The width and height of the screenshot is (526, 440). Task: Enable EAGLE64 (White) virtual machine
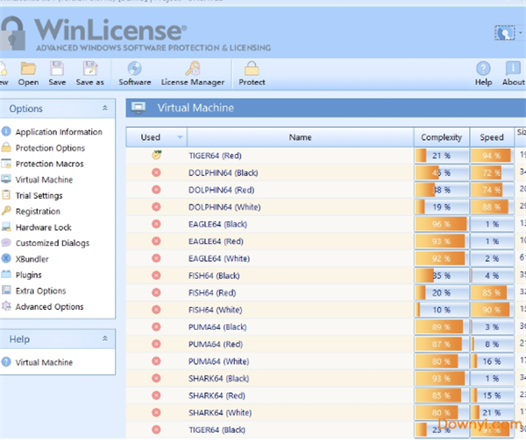click(156, 258)
